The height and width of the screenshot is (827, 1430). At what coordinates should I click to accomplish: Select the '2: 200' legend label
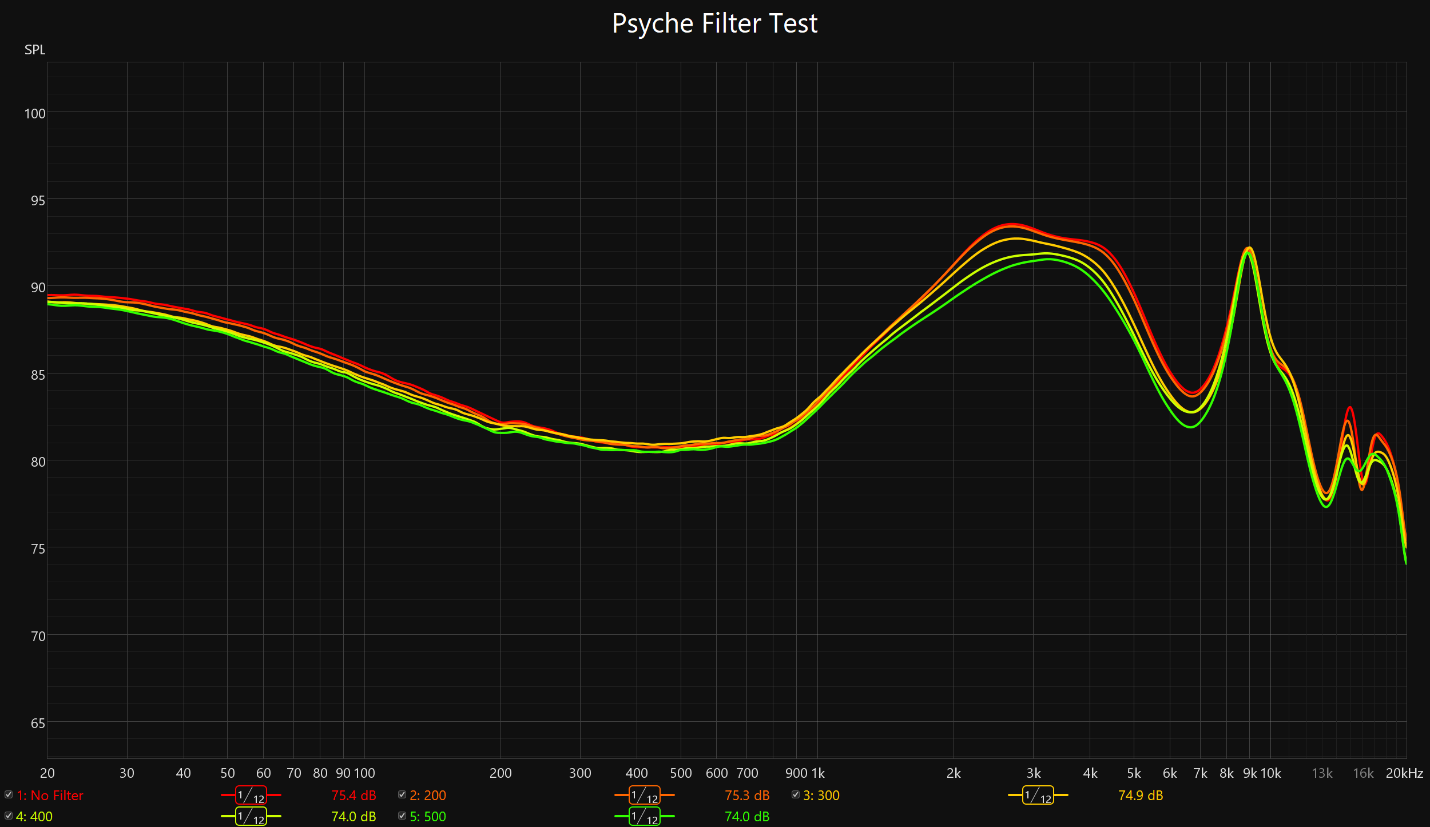coord(428,796)
